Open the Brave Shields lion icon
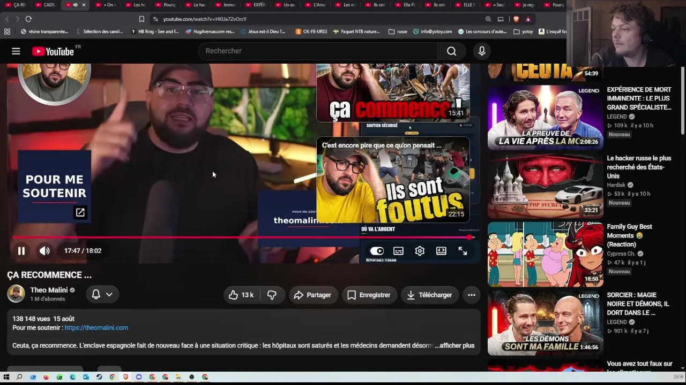 pos(516,19)
